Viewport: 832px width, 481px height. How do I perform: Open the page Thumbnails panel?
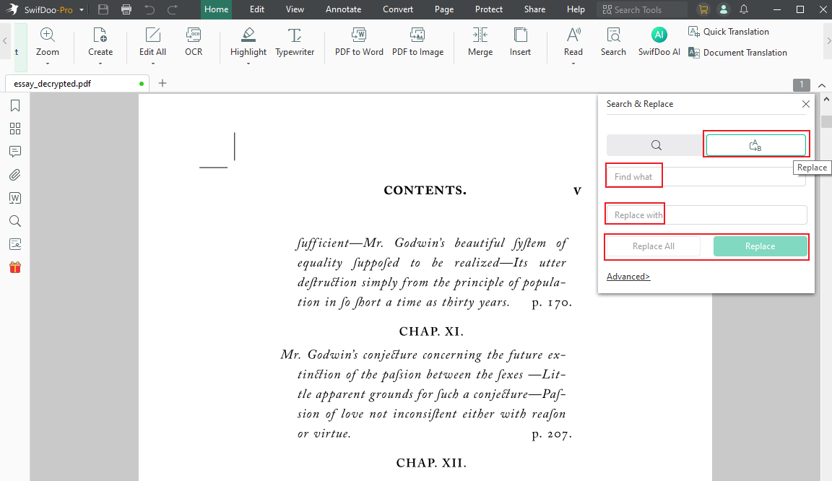pyautogui.click(x=15, y=129)
